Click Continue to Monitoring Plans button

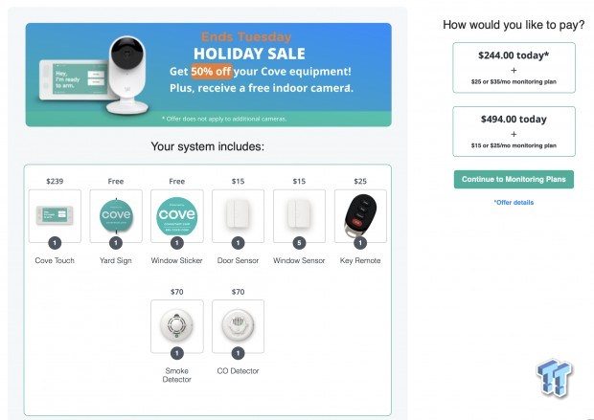click(x=514, y=179)
